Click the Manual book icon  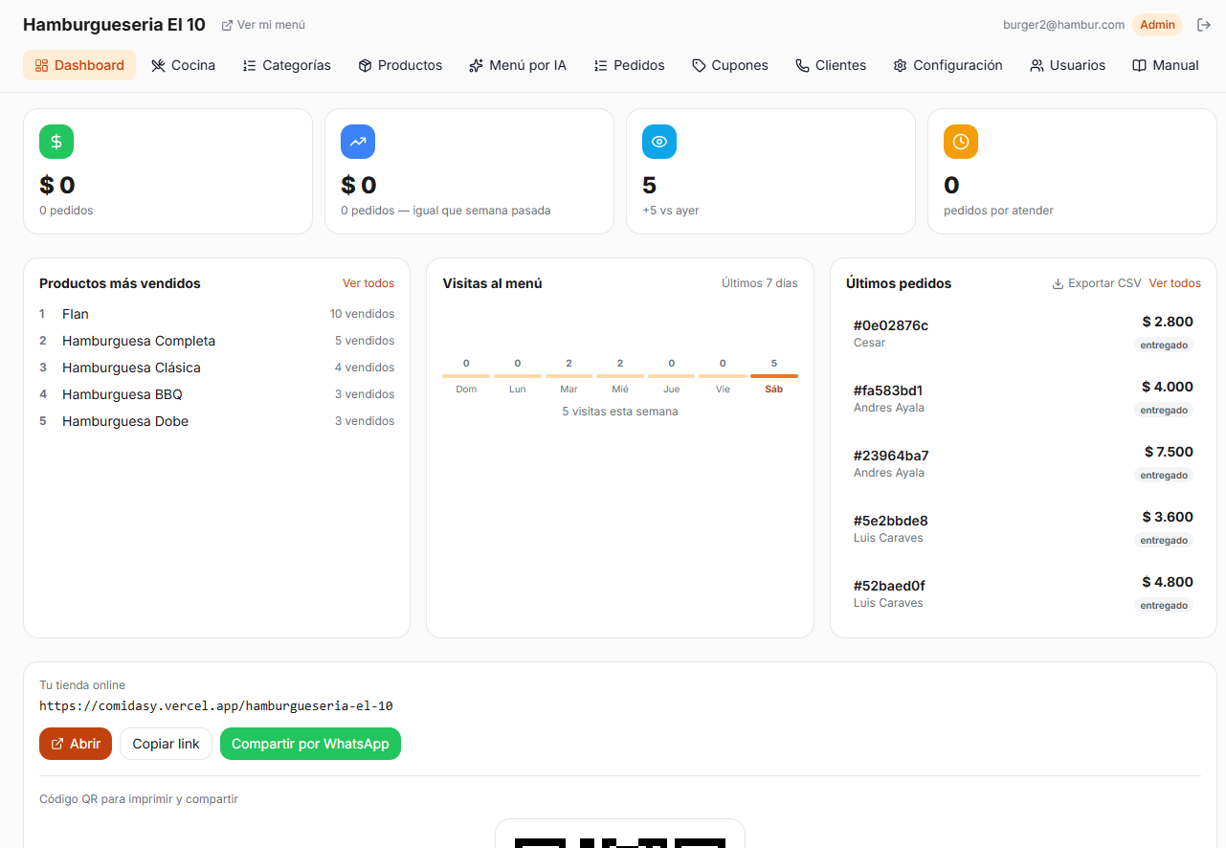pos(1139,65)
